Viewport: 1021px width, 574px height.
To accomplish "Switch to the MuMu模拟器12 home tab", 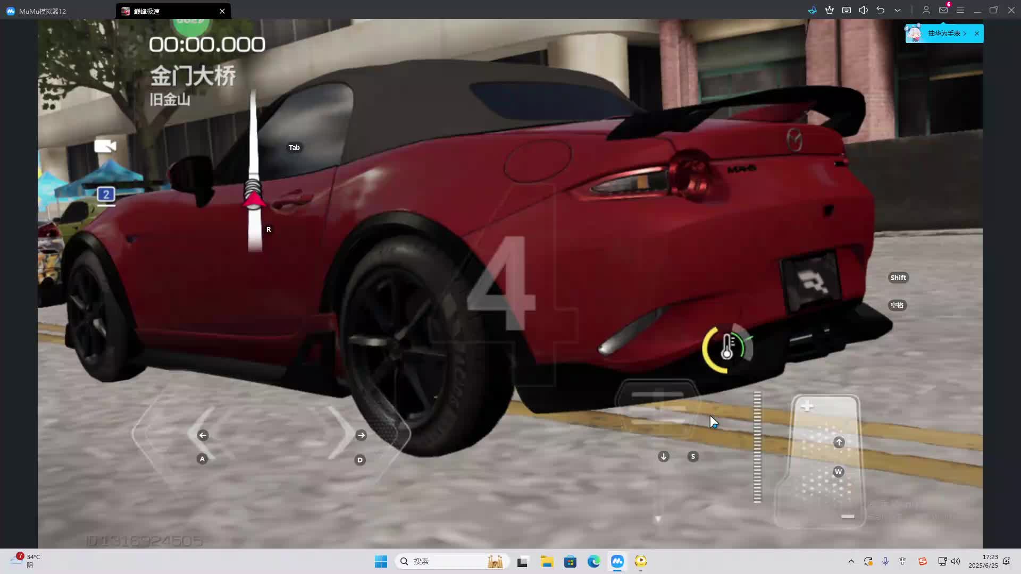I will 43,11.
